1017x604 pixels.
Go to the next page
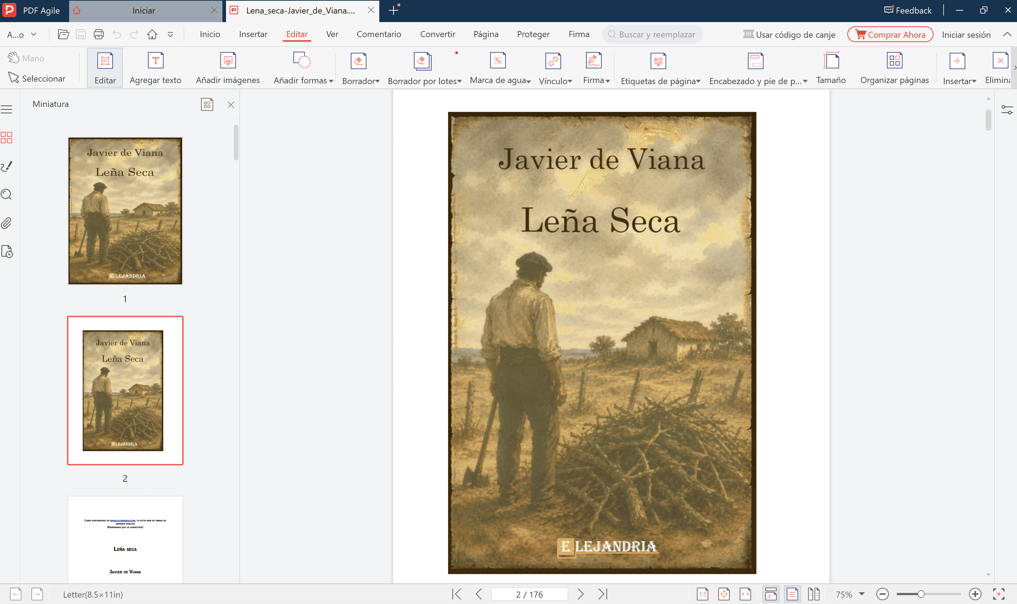pyautogui.click(x=581, y=594)
